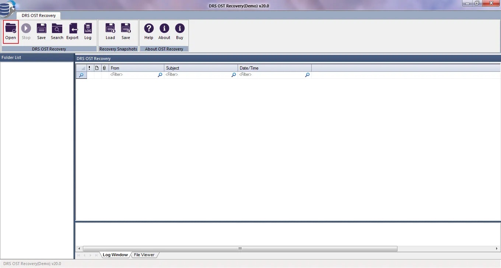Click the Buy icon
Viewport: 501px width, 268px height.
click(180, 32)
